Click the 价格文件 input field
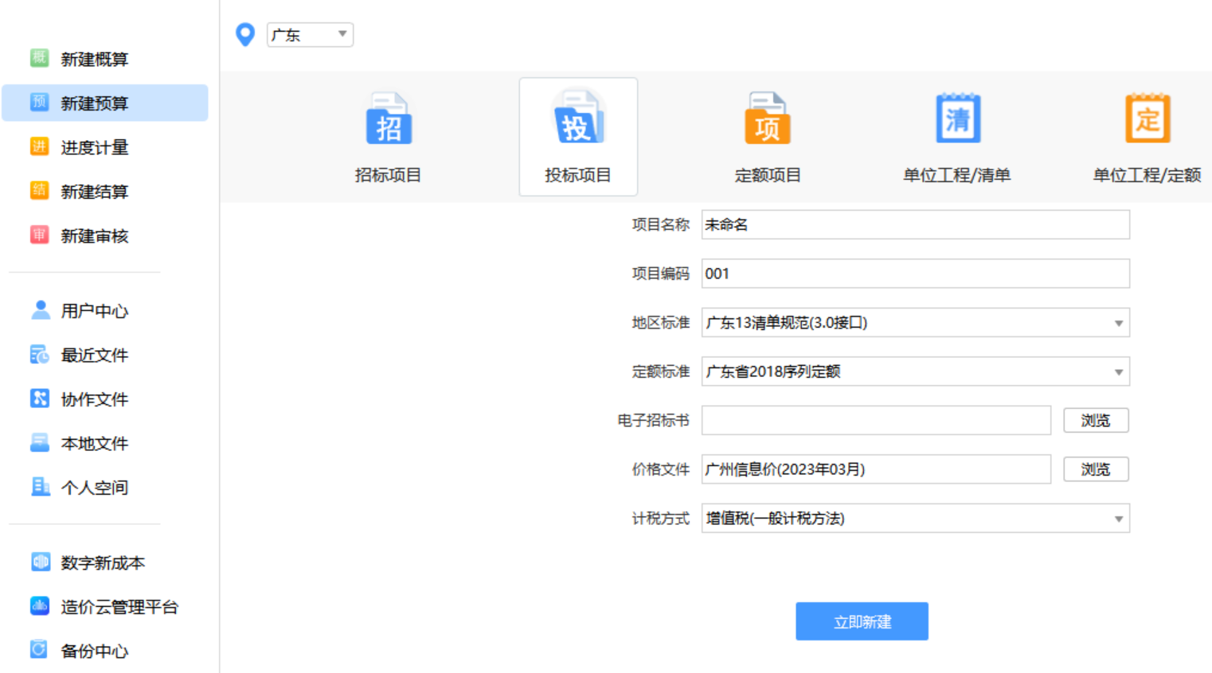The height and width of the screenshot is (673, 1212). (876, 469)
